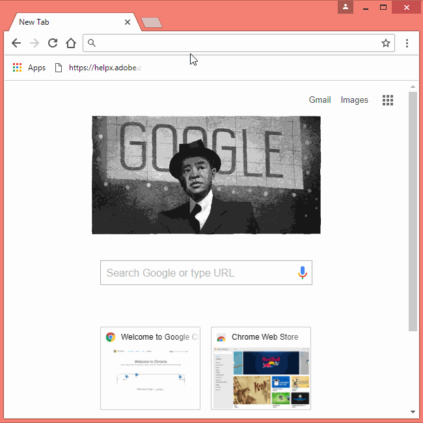Image resolution: width=423 pixels, height=423 pixels.
Task: Click the Web Store icon on tile
Action: point(221,337)
